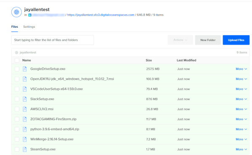Select the Files tab
Image resolution: width=252 pixels, height=155 pixels.
15,27
